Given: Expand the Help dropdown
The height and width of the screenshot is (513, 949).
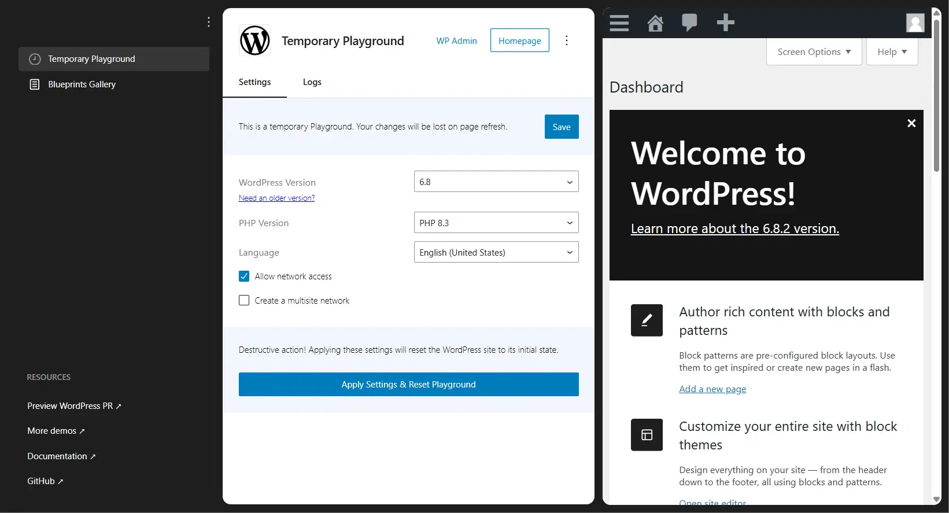Looking at the screenshot, I should point(892,51).
